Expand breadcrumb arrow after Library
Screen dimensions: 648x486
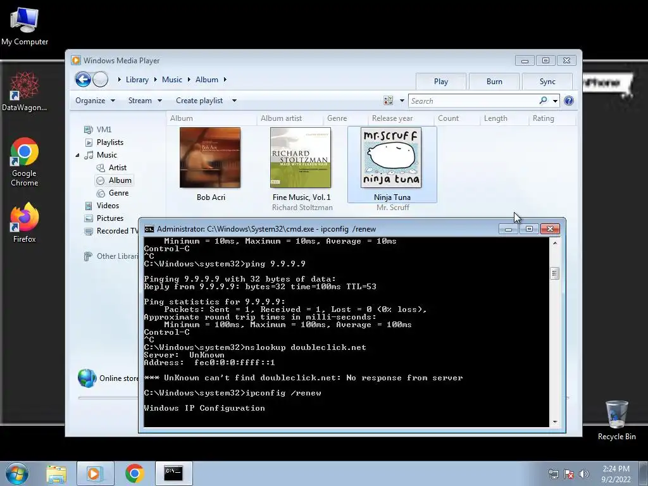(x=156, y=79)
